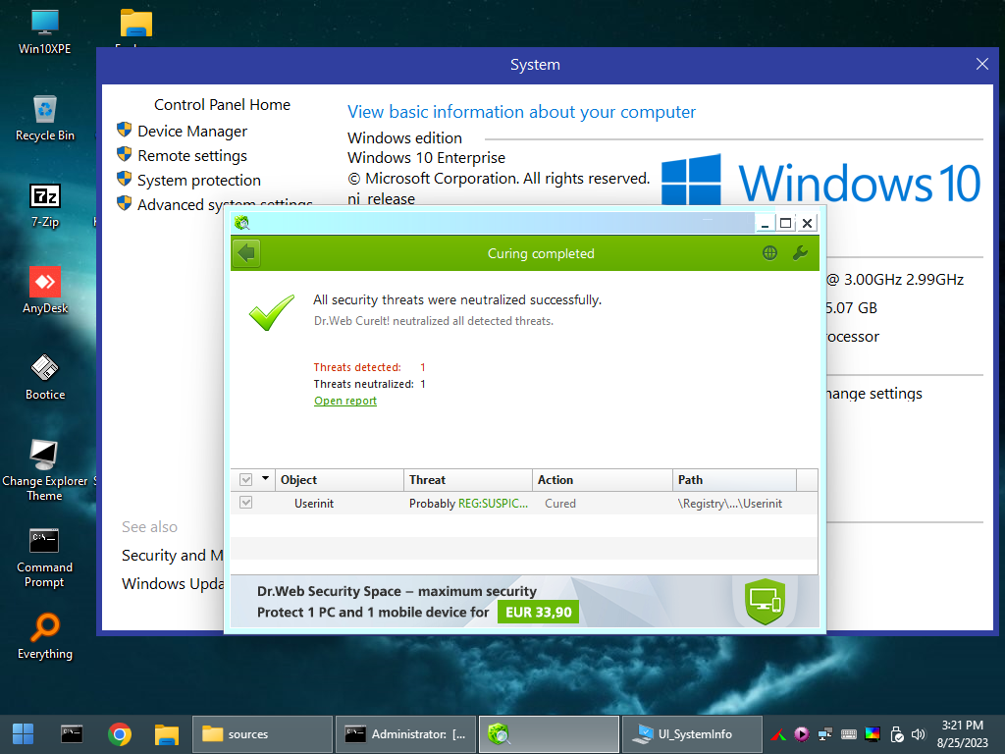Click the green back arrow in Dr.Web
The image size is (1005, 754).
(x=246, y=253)
